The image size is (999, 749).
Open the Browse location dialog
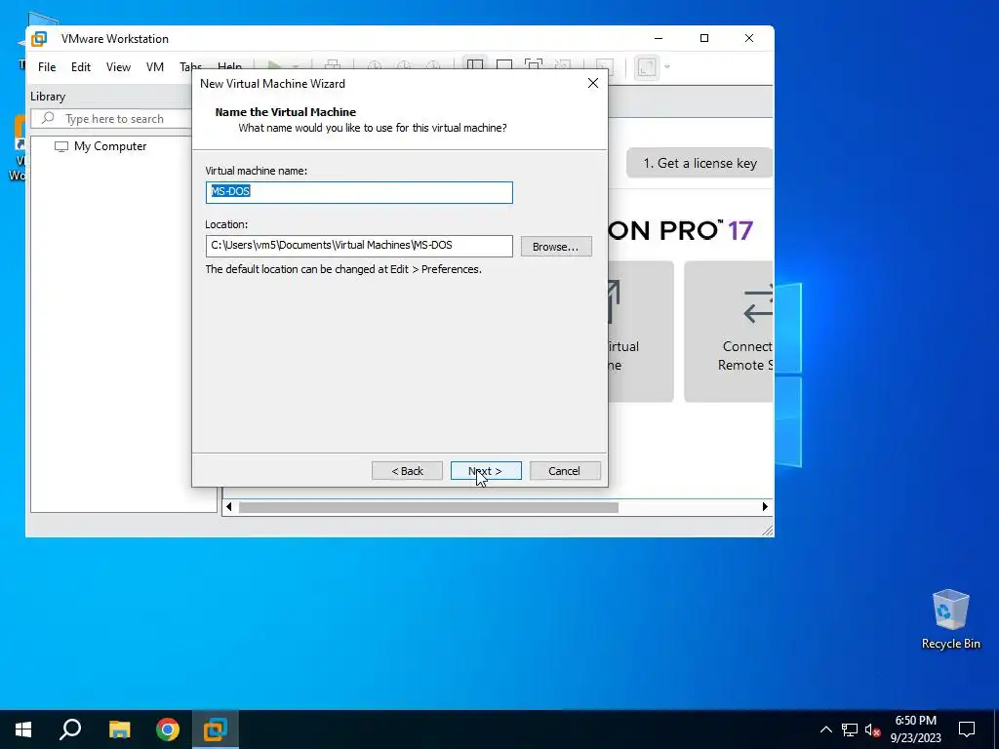point(556,247)
